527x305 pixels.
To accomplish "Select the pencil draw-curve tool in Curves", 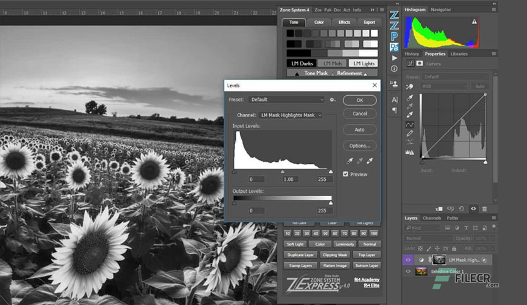I will (x=409, y=134).
